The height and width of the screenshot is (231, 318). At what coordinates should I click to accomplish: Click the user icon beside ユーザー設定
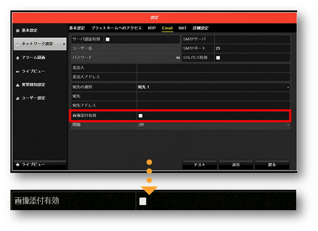[18, 98]
